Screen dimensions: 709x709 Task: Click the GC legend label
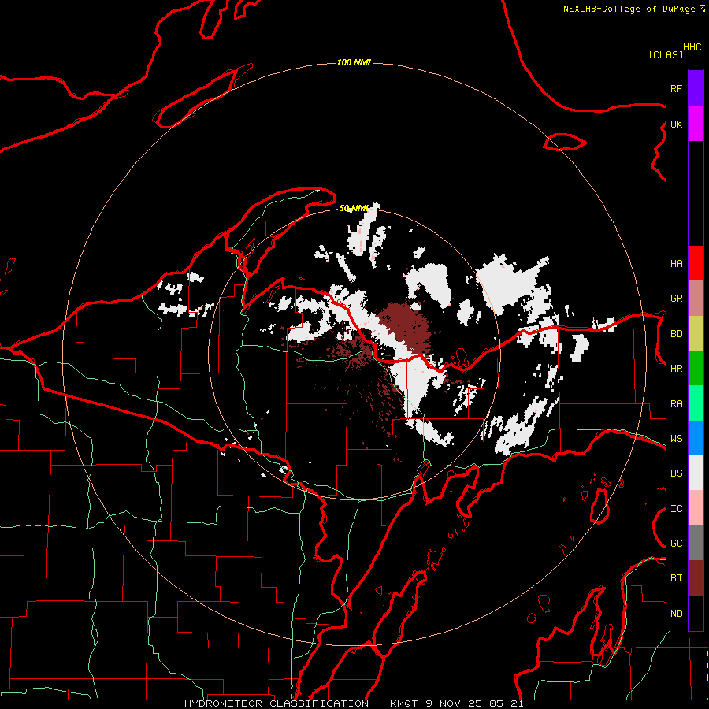676,544
